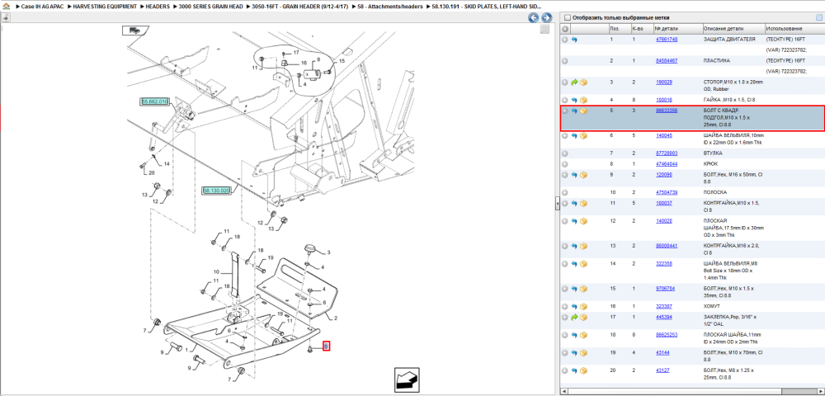Click the blue arrow icon for part 86000441
This screenshot has width=825, height=396.
point(574,246)
